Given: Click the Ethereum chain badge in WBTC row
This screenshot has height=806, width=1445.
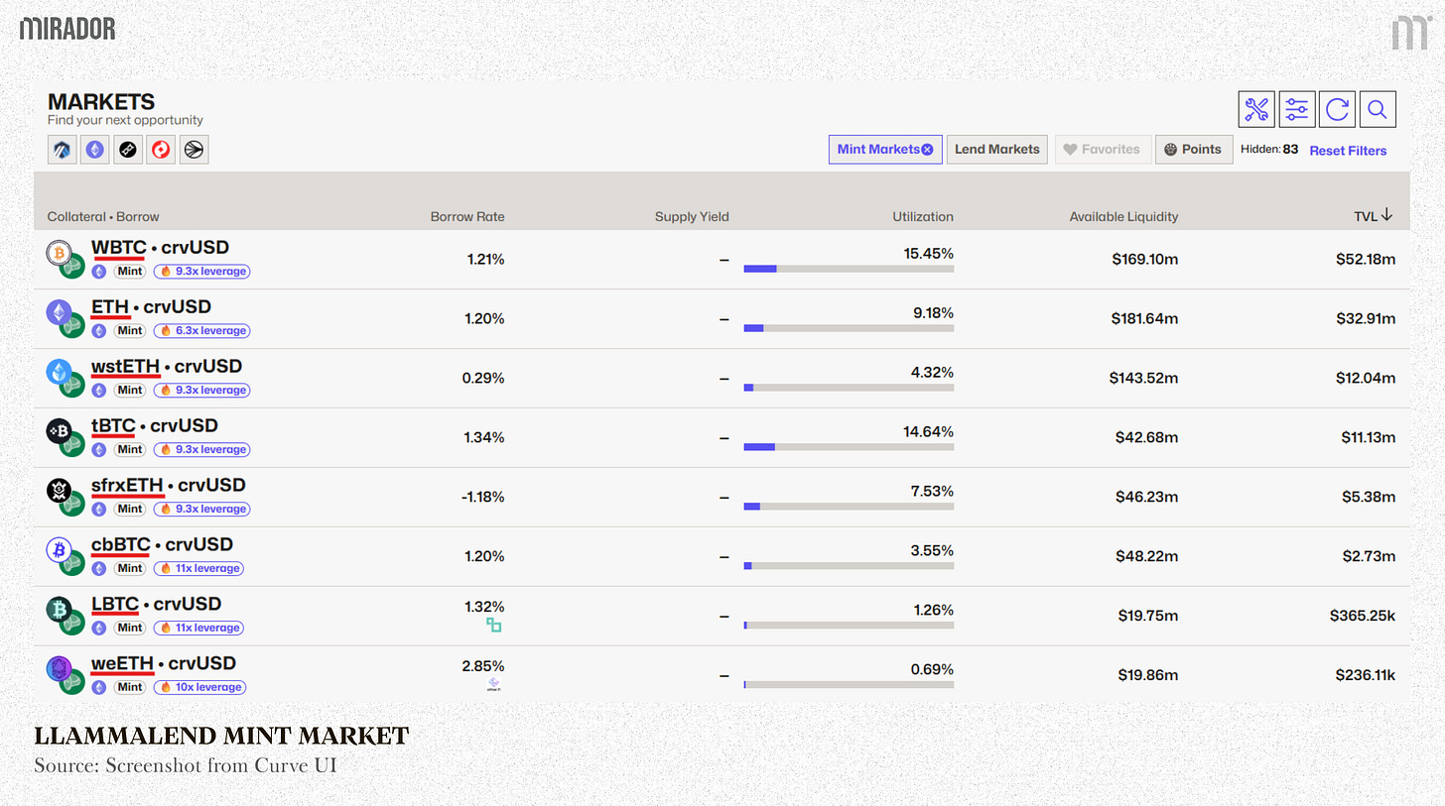Looking at the screenshot, I should pos(99,271).
